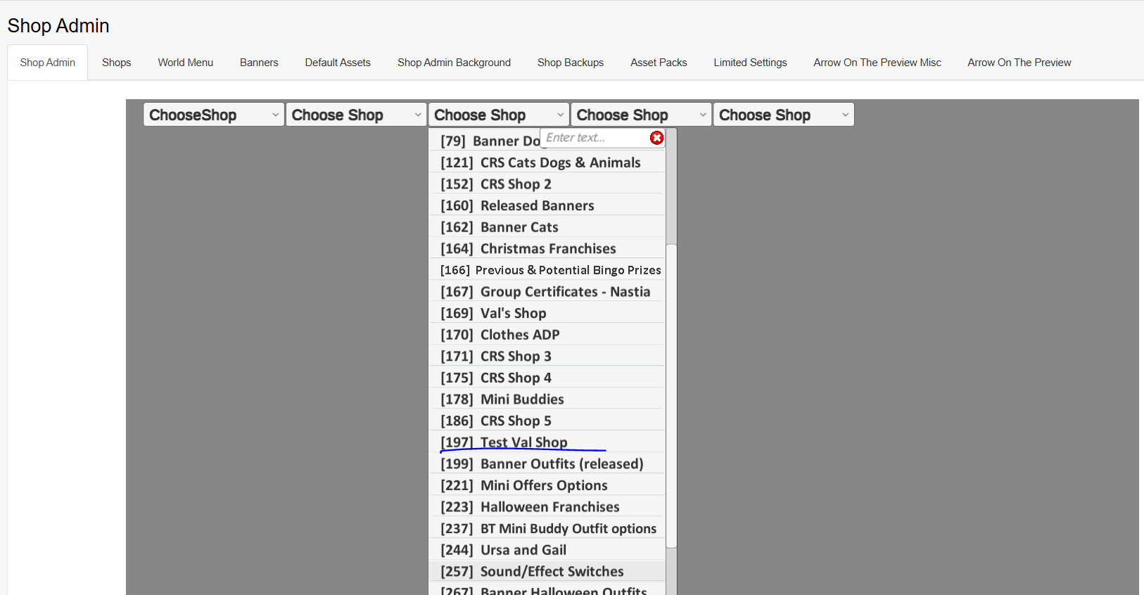
Task: Open Arrow On The Preview Misc tab
Action: pyautogui.click(x=877, y=63)
